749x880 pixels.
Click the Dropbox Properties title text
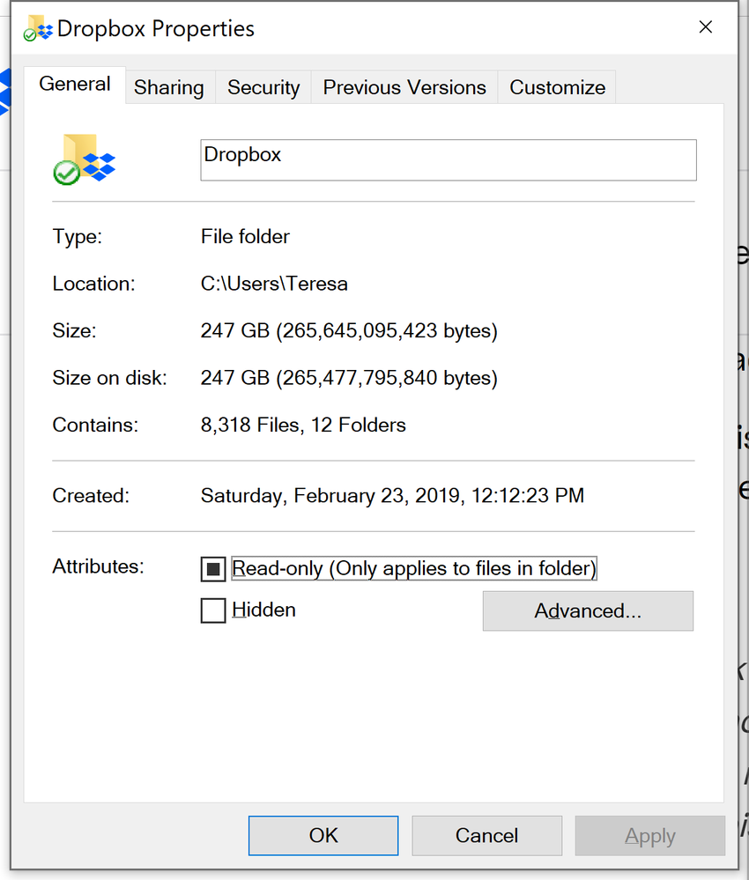[156, 28]
